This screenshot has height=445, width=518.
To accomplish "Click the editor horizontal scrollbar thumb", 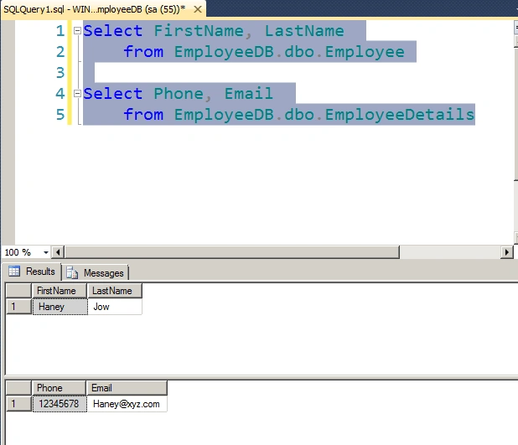I will point(232,252).
